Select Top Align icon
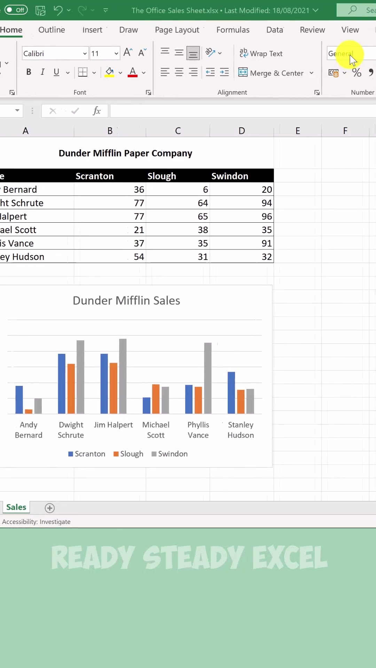Image resolution: width=376 pixels, height=668 pixels. (x=165, y=53)
